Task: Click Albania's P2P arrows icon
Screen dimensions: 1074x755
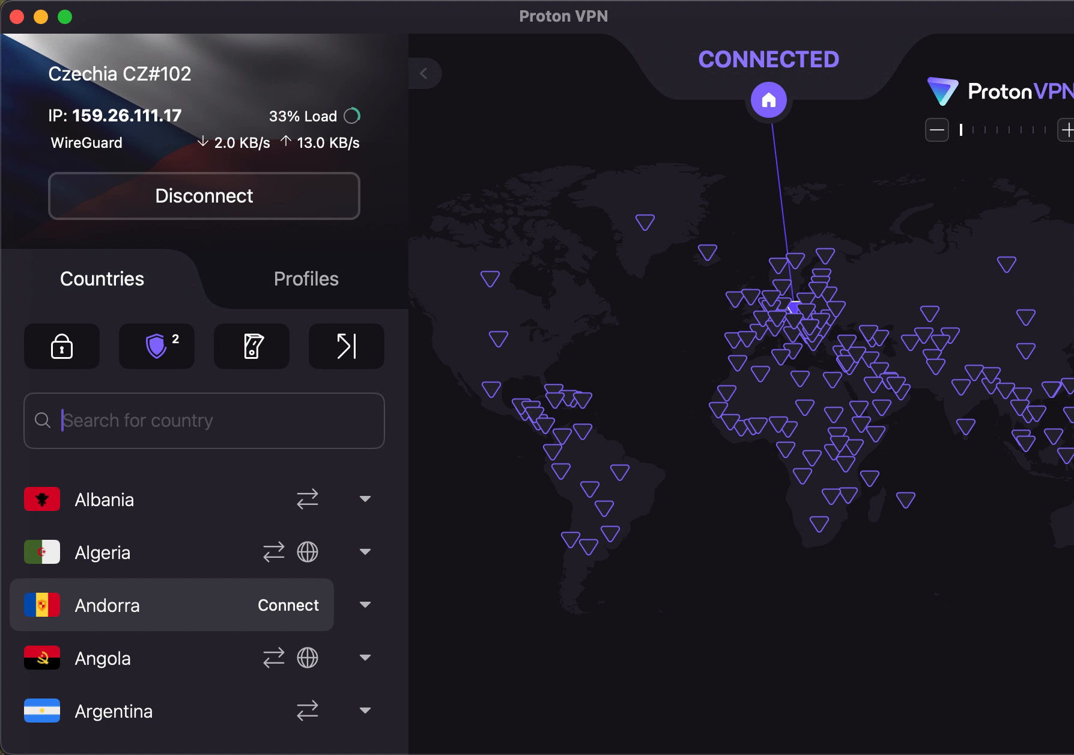Action: pos(308,499)
